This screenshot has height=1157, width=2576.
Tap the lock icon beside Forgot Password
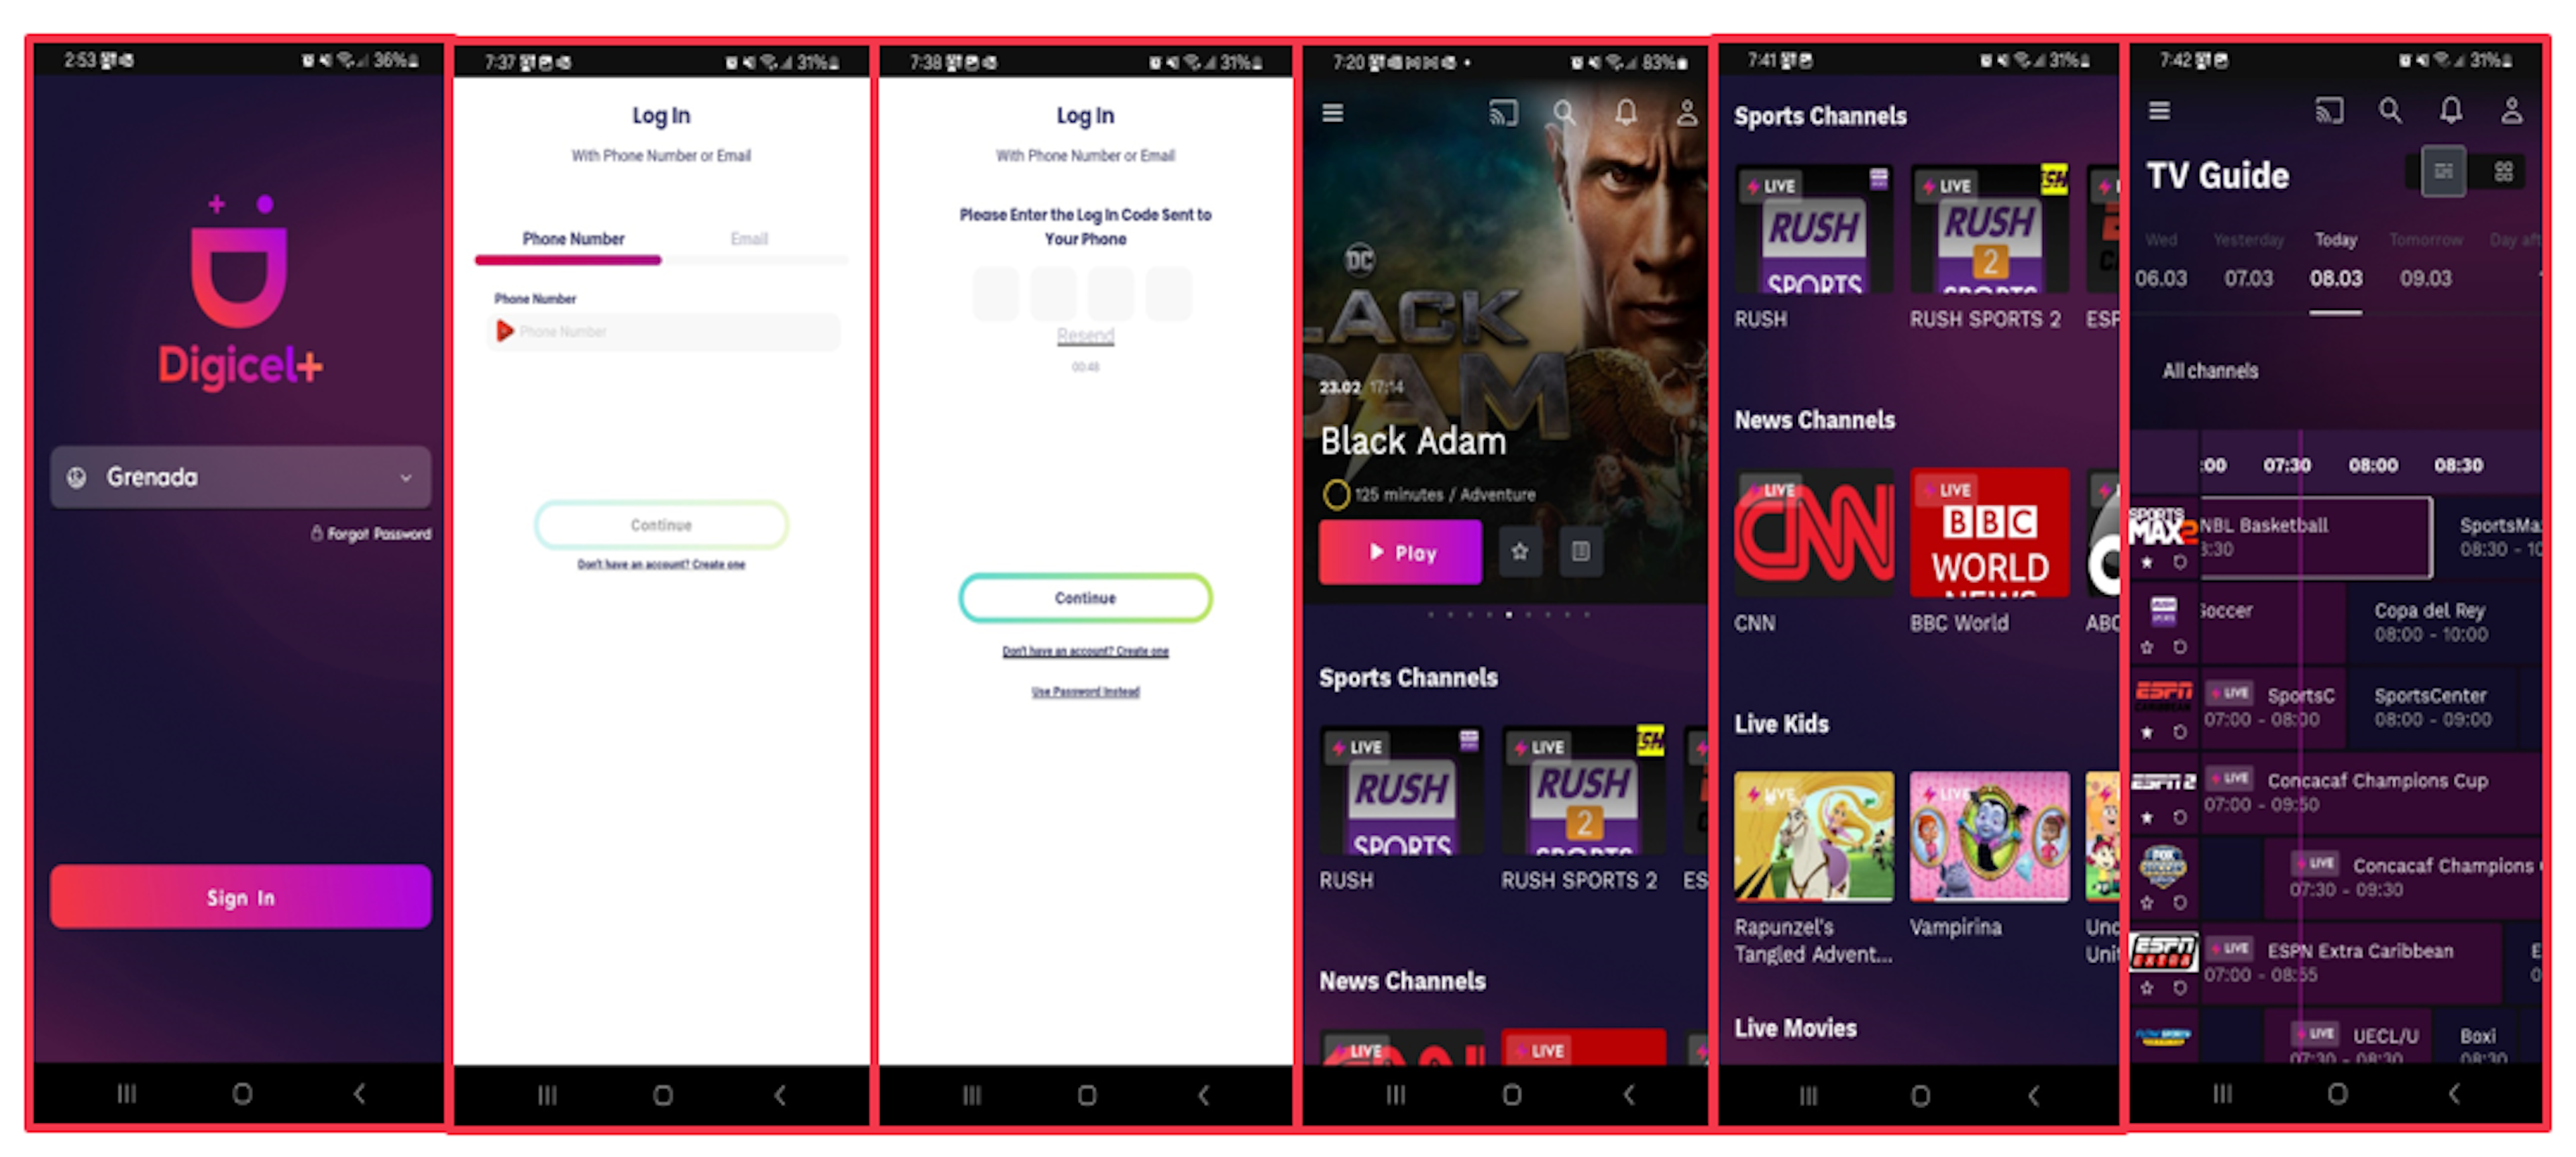point(316,533)
